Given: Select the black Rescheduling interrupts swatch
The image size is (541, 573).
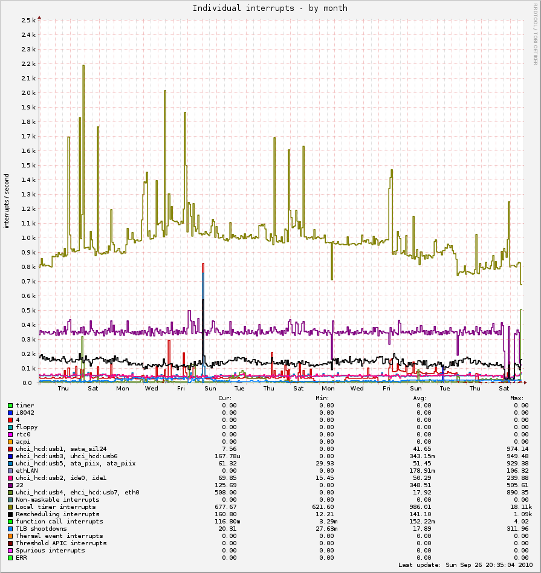Looking at the screenshot, I should pos(10,514).
